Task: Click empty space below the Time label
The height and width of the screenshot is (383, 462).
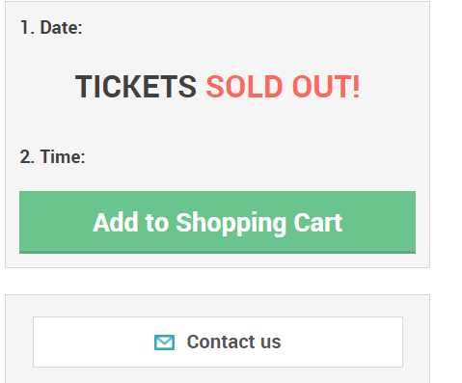Action: (x=217, y=178)
